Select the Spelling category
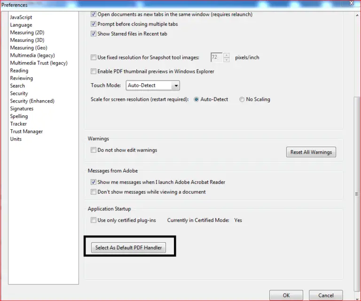 pos(19,116)
